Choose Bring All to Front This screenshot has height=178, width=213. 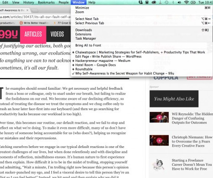(142, 46)
